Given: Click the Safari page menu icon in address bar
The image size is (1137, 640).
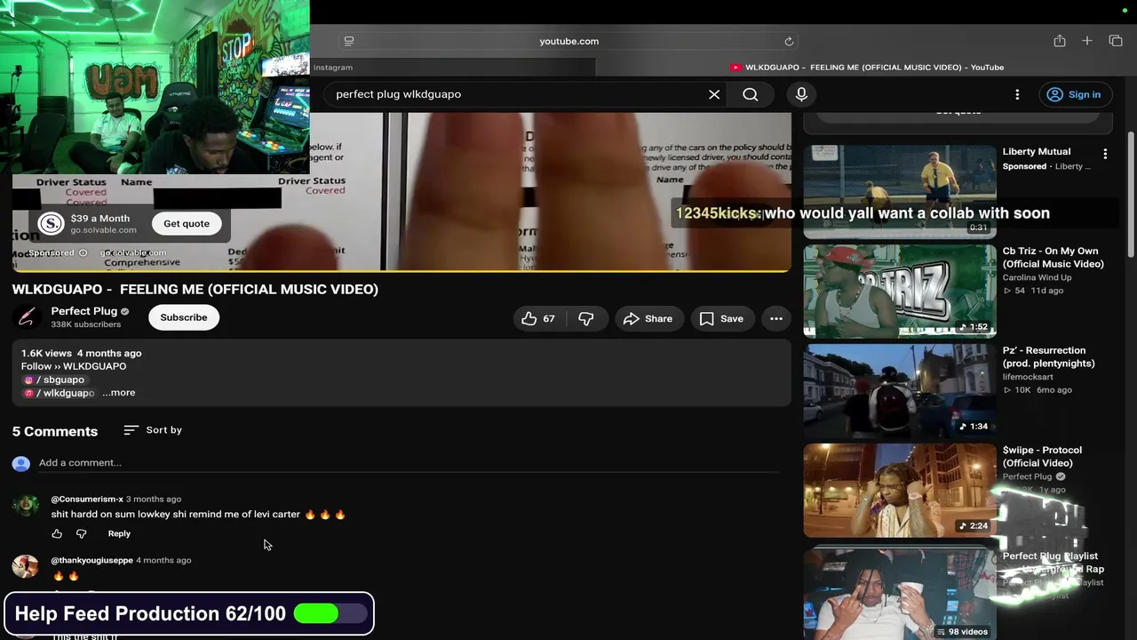Looking at the screenshot, I should tap(349, 41).
